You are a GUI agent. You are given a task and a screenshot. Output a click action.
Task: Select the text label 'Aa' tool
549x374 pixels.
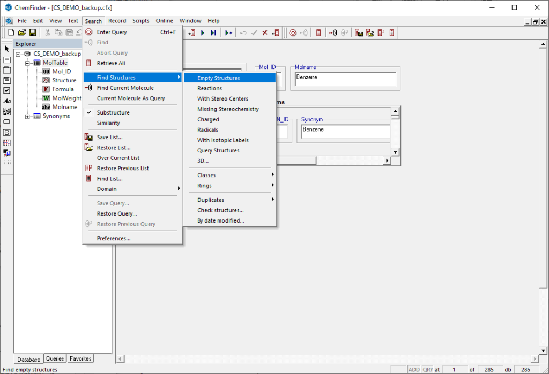coord(7,101)
